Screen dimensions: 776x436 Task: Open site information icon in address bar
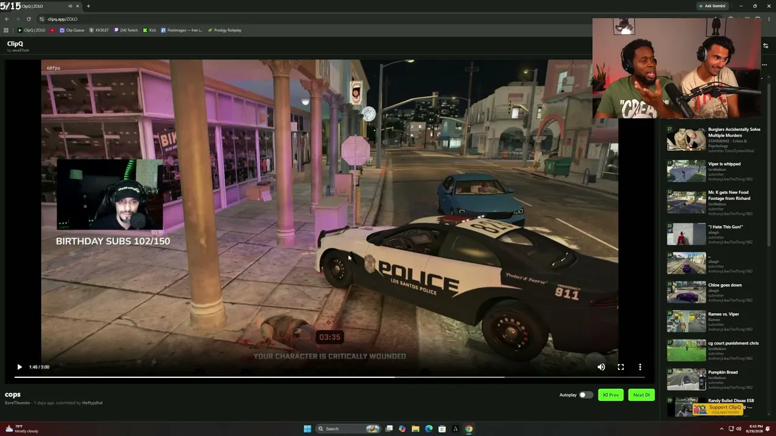tap(41, 19)
